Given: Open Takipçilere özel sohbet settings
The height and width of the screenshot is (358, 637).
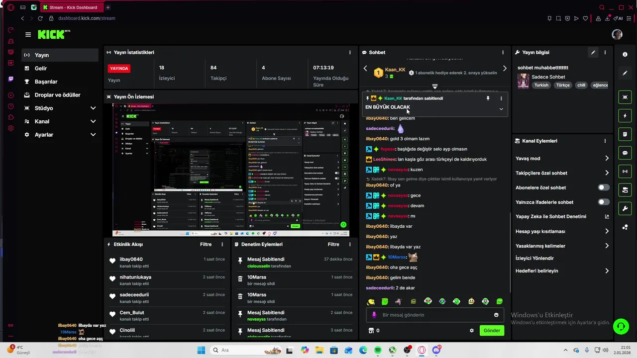Looking at the screenshot, I should tap(562, 173).
